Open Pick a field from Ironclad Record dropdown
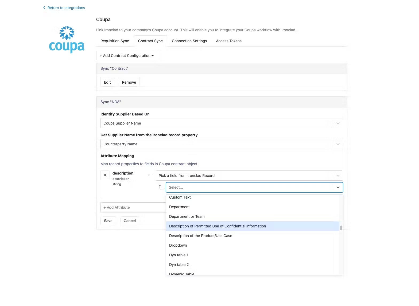Viewport: 419px width, 306px height. 249,176
